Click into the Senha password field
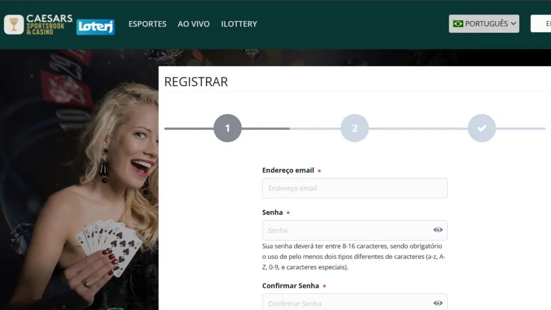This screenshot has height=310, width=551. pyautogui.click(x=347, y=230)
